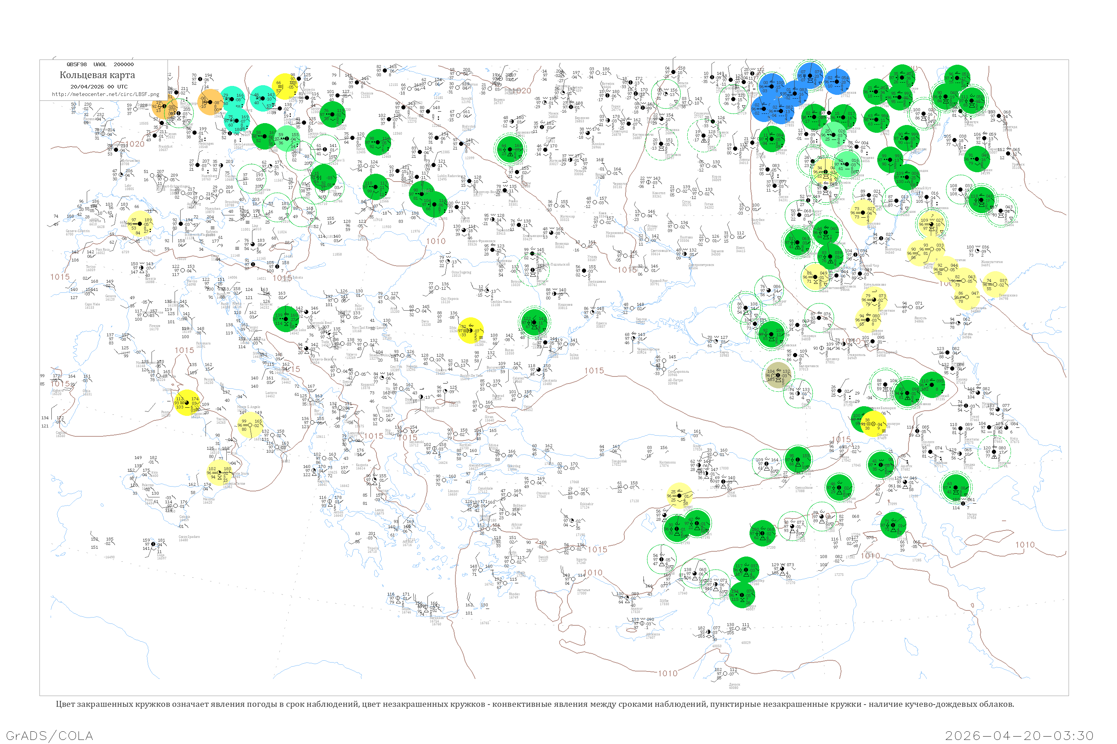1117x744 pixels.
Task: Open the meteocenter.net LBSF.png URL link
Action: [105, 94]
